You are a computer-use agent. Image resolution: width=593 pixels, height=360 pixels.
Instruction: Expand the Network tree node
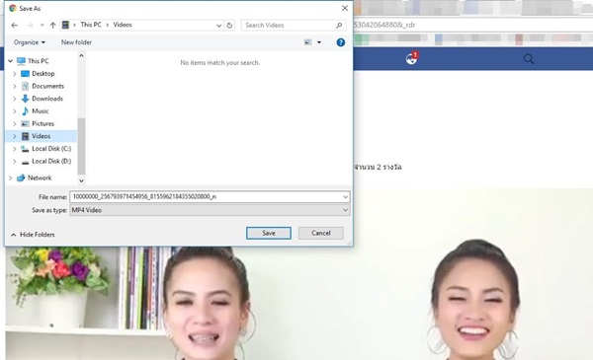pos(11,178)
